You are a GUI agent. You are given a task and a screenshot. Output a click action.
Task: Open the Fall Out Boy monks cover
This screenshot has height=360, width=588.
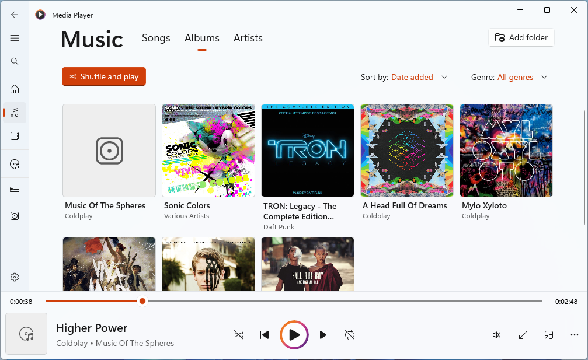(x=308, y=264)
